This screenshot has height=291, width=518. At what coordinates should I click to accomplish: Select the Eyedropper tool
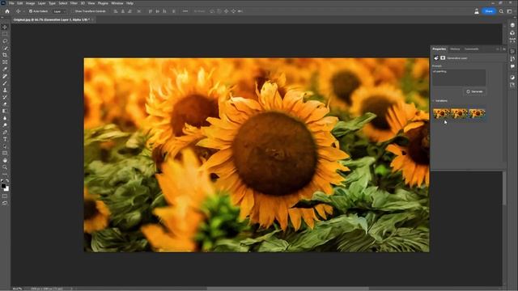(x=5, y=70)
